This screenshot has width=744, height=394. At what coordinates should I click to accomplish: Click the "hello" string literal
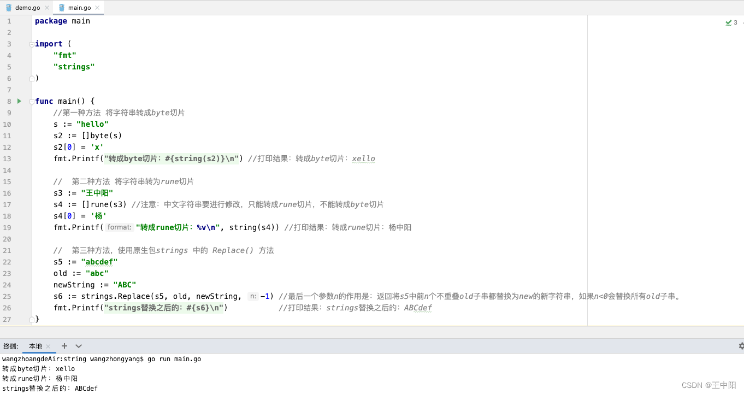[x=92, y=124]
